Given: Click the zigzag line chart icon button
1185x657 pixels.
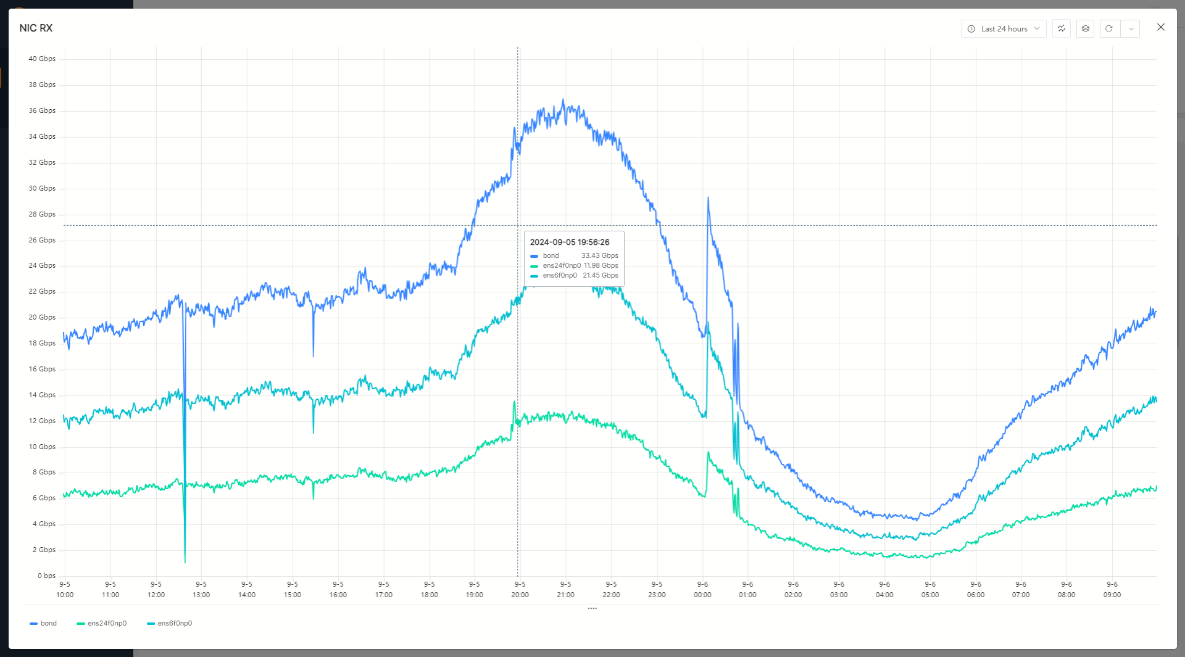Looking at the screenshot, I should tap(1062, 29).
